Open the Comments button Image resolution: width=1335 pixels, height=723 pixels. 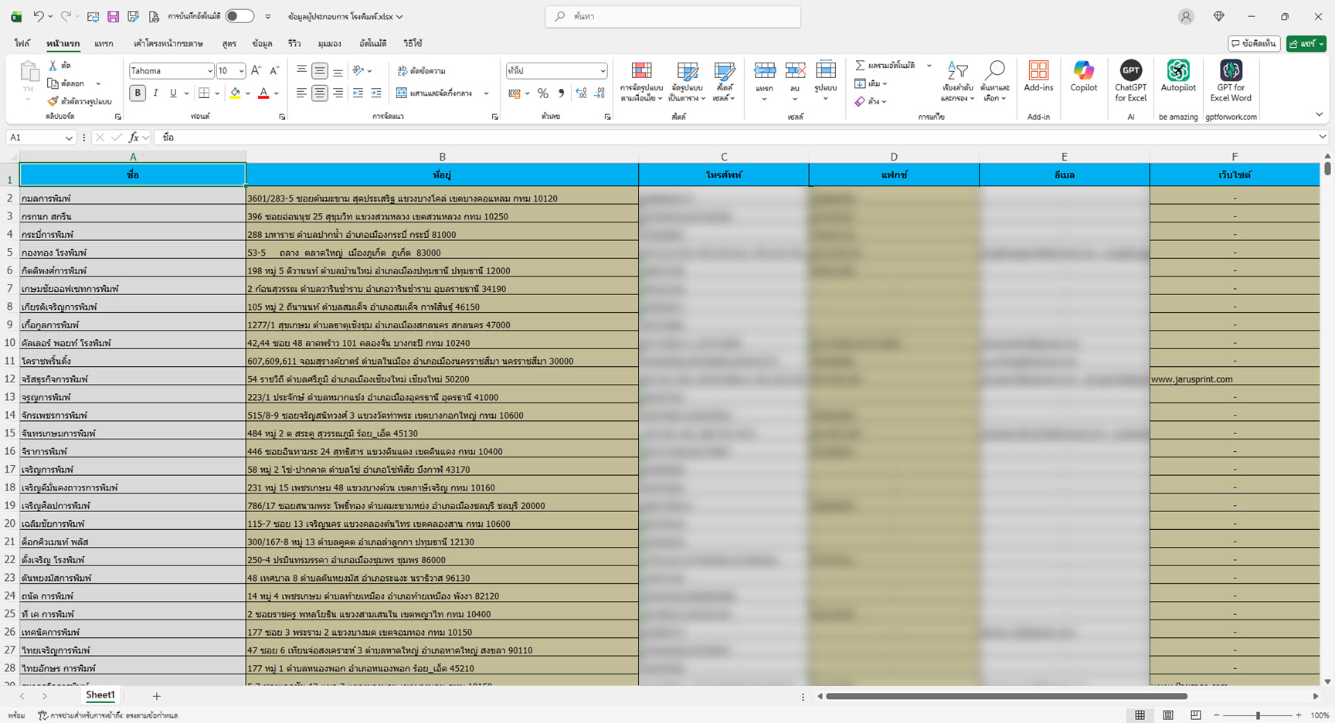point(1254,44)
